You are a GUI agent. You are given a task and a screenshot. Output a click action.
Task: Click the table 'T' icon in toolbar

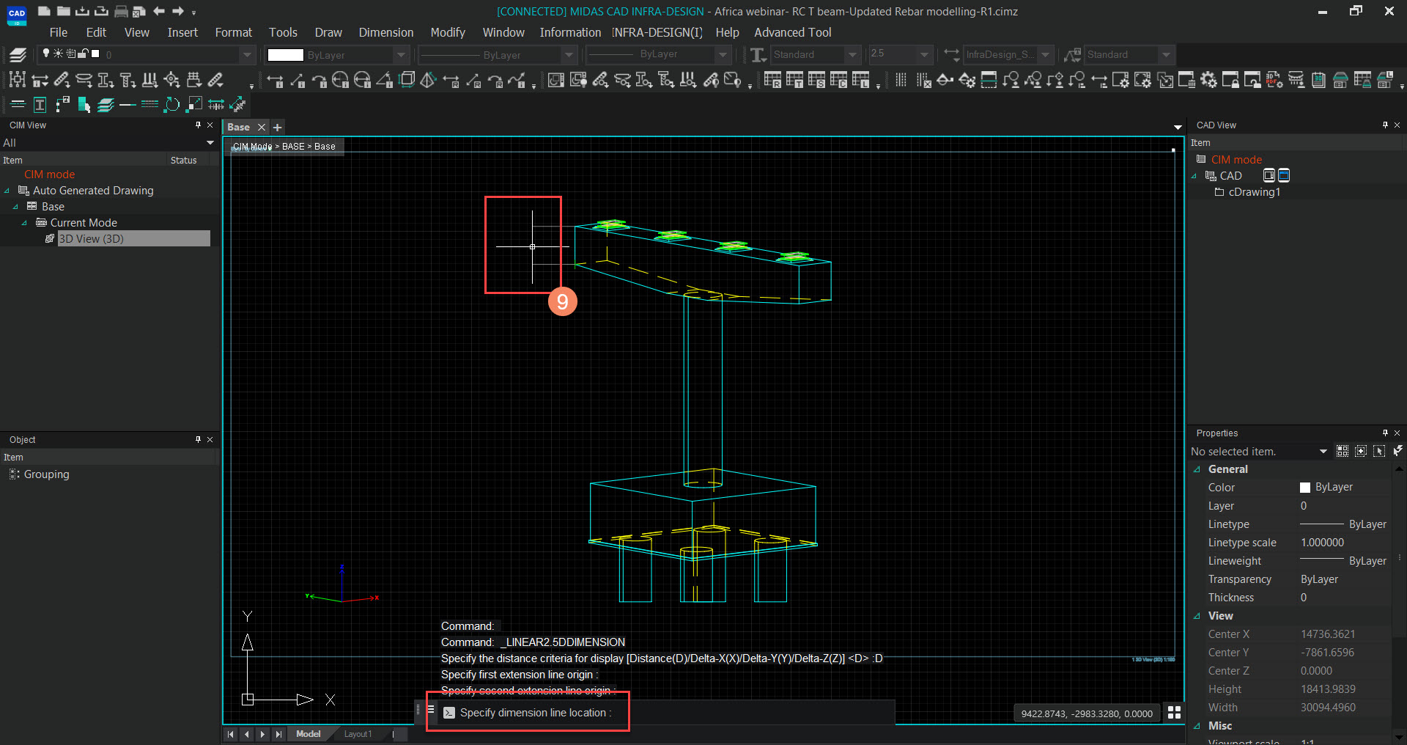tap(794, 80)
